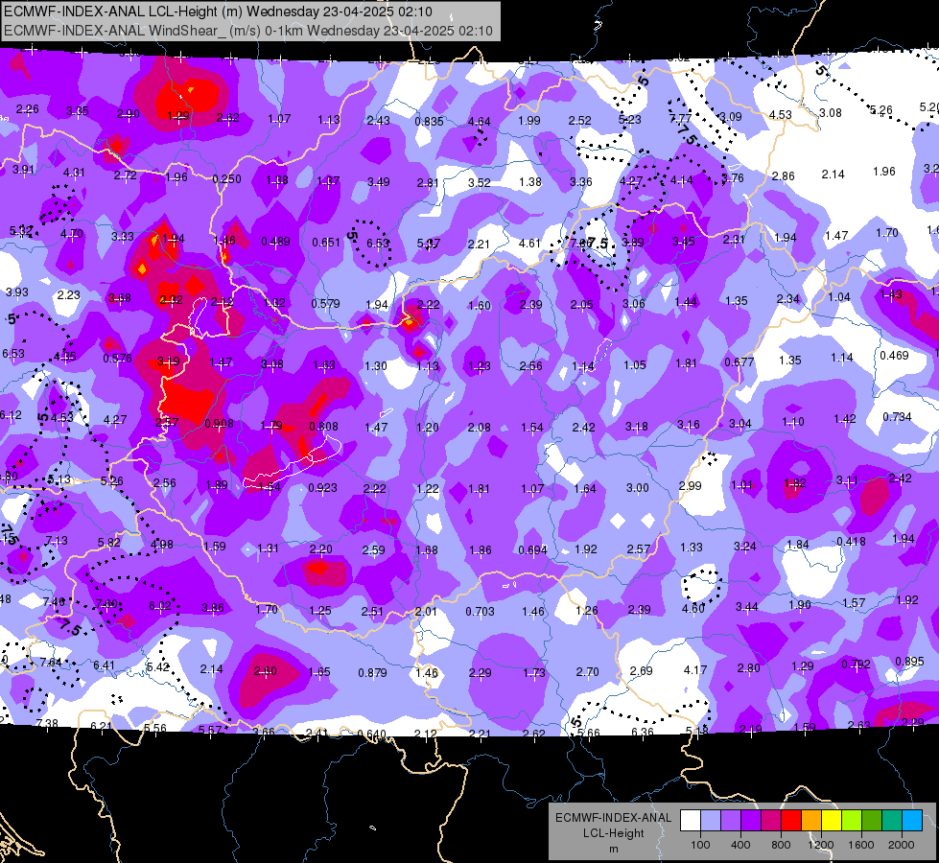Click the wind shear value 0.651
The image size is (939, 863).
pos(326,243)
